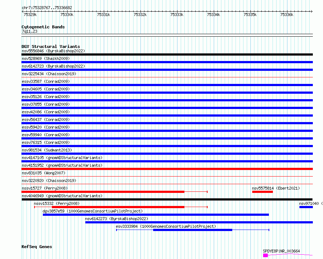This screenshot has width=323, height=259.
Task: Select the nsv4151952 gnomAD variant label
Action: pos(62,165)
